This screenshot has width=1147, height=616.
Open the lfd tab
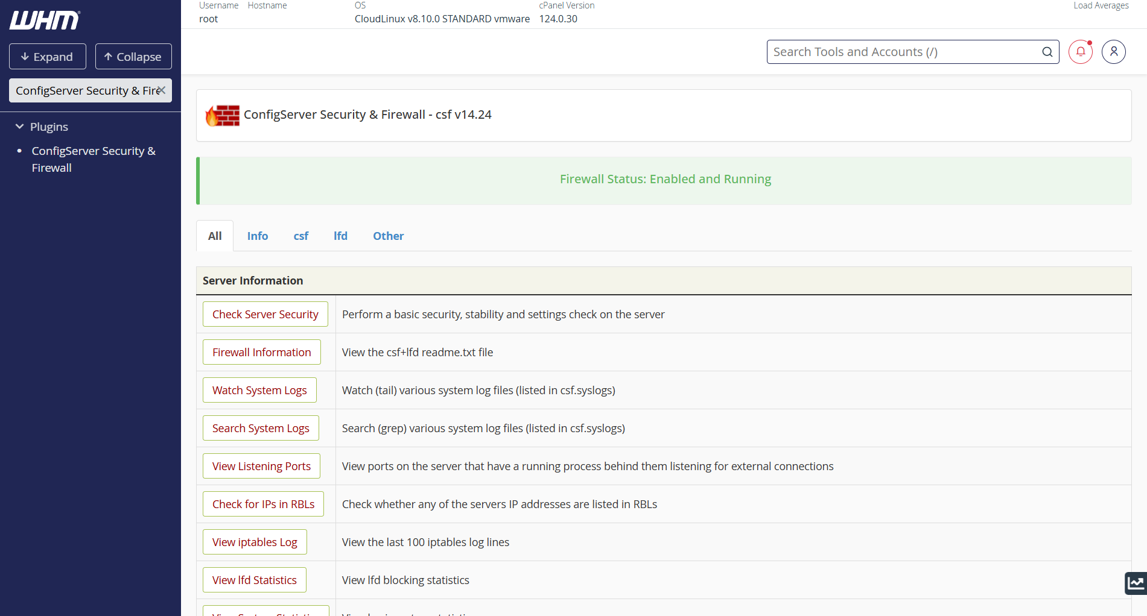(x=340, y=236)
